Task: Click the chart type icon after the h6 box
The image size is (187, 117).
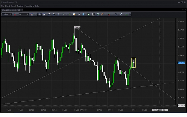Action: [32, 14]
